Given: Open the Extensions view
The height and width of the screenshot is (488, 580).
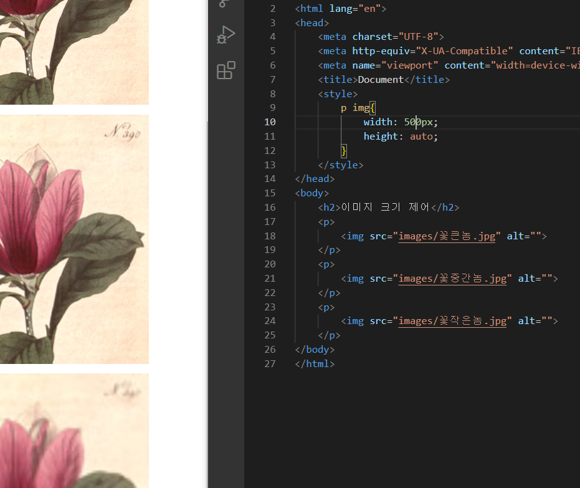Looking at the screenshot, I should pos(226,70).
